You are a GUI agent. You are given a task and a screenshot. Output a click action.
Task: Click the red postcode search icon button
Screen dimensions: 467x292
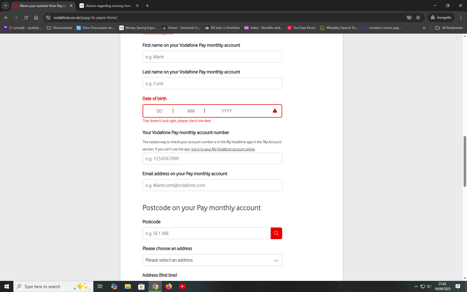(x=276, y=233)
